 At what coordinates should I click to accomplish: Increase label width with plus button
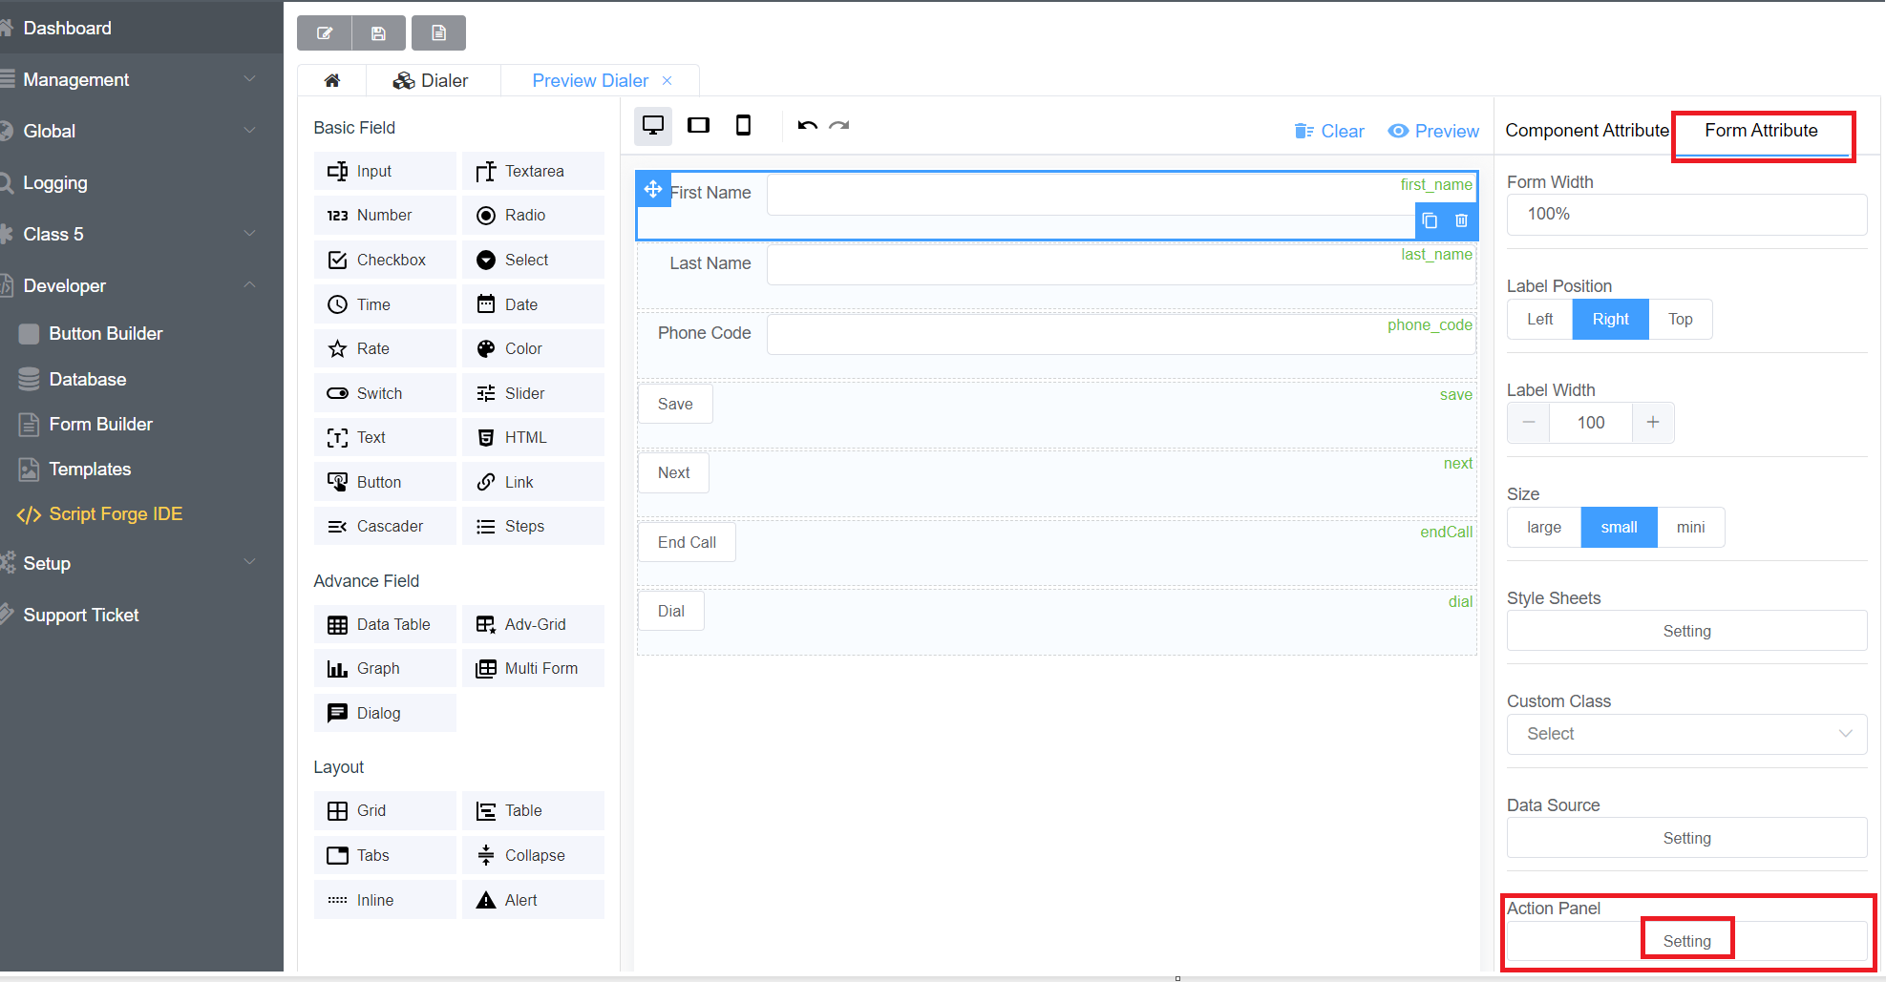pos(1652,423)
